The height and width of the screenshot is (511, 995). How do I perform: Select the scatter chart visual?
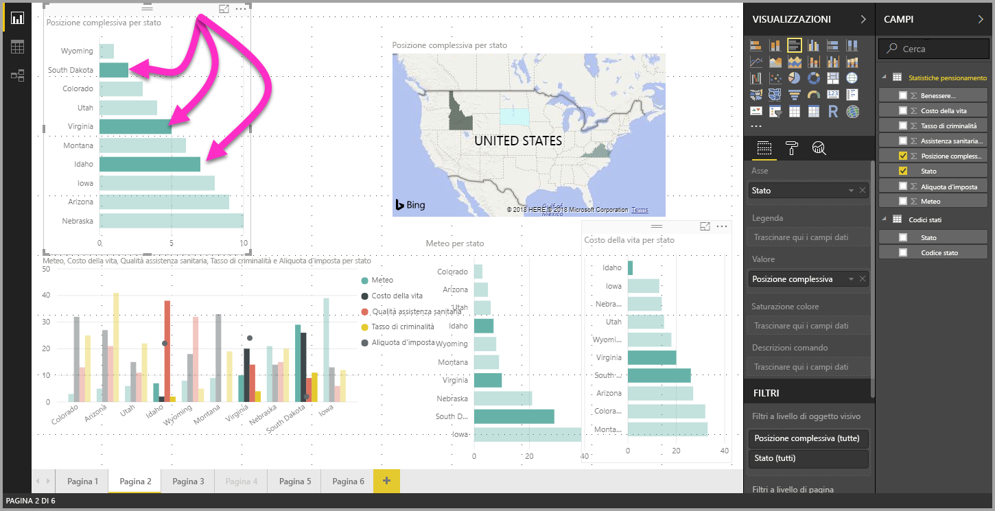(x=775, y=78)
